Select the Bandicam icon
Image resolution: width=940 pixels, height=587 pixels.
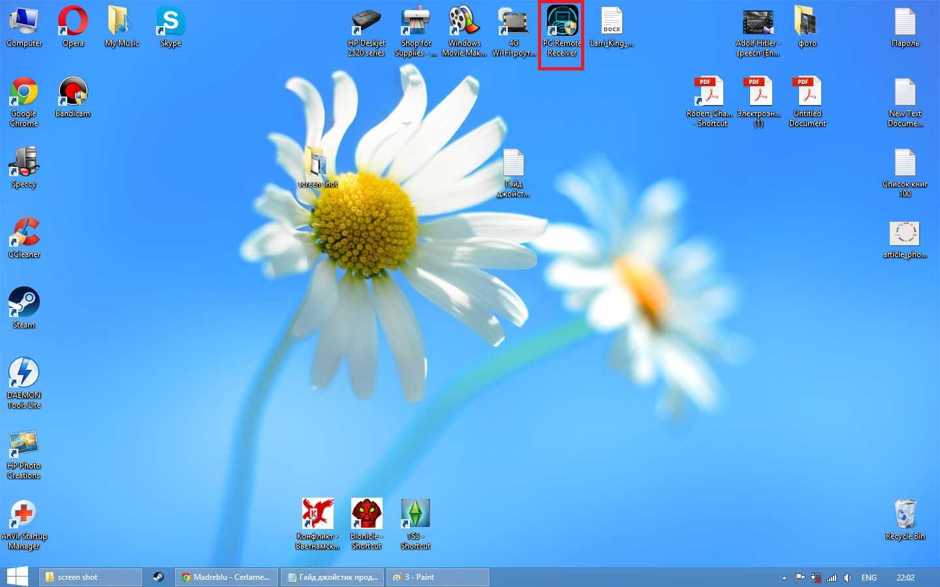click(73, 97)
